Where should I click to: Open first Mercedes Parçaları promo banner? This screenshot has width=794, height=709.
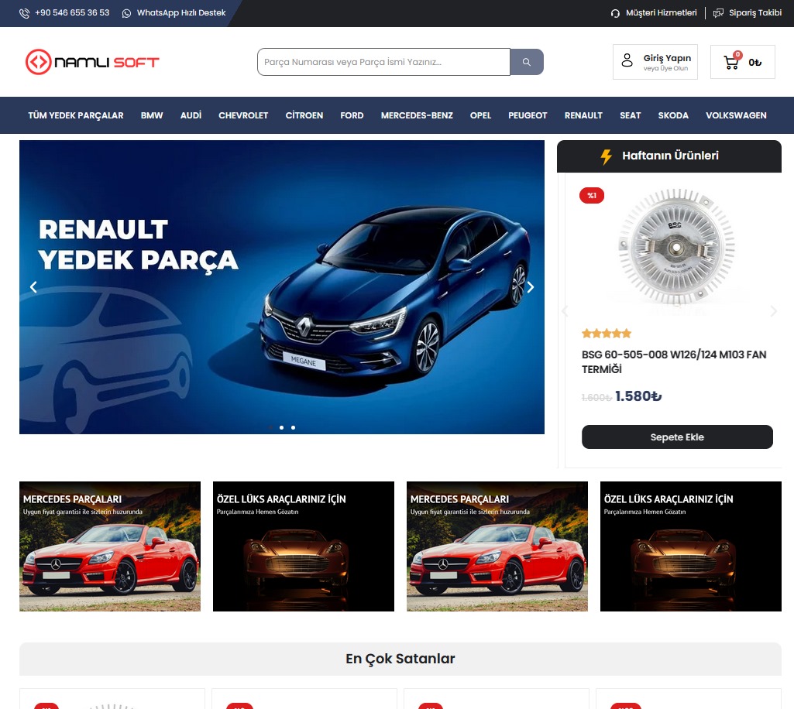(110, 546)
